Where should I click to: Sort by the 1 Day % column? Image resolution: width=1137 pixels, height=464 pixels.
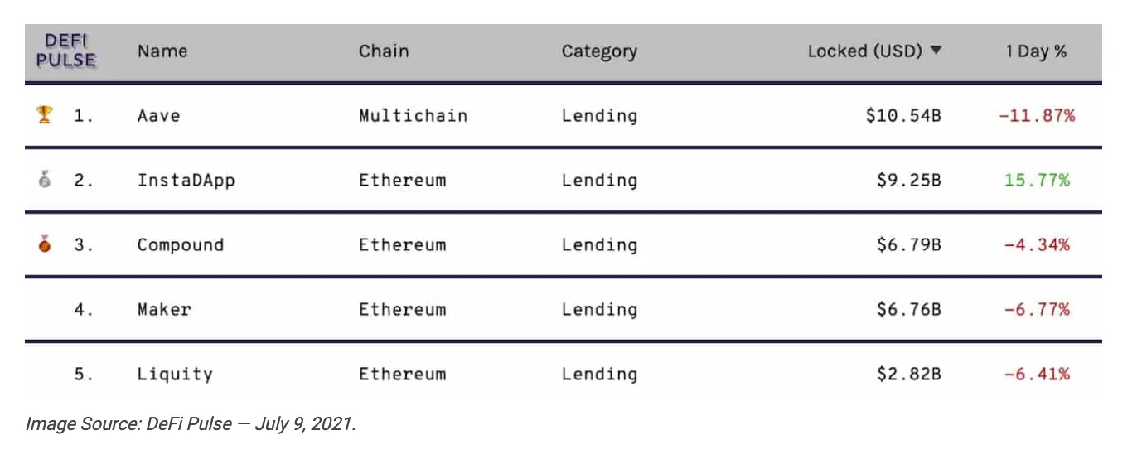tap(1036, 51)
